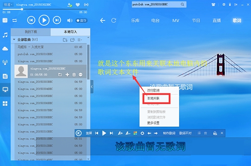Go back with the left arrow
This screenshot has height=166, width=251.
pyautogui.click(x=102, y=20)
